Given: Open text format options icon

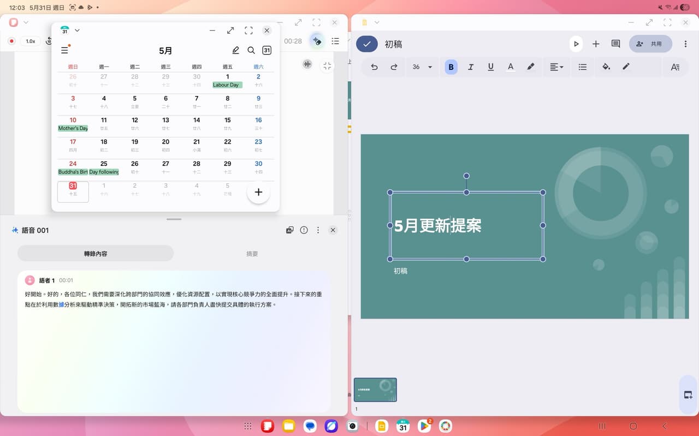Looking at the screenshot, I should coord(675,67).
